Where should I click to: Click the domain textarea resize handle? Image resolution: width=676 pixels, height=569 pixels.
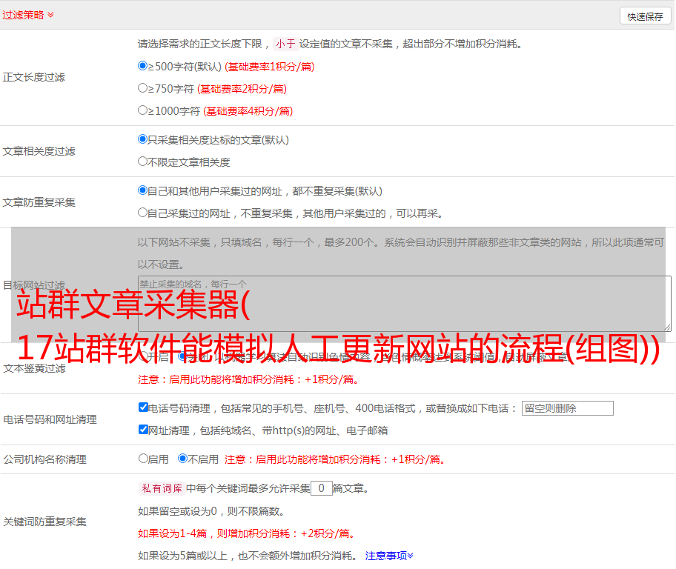coord(667,327)
